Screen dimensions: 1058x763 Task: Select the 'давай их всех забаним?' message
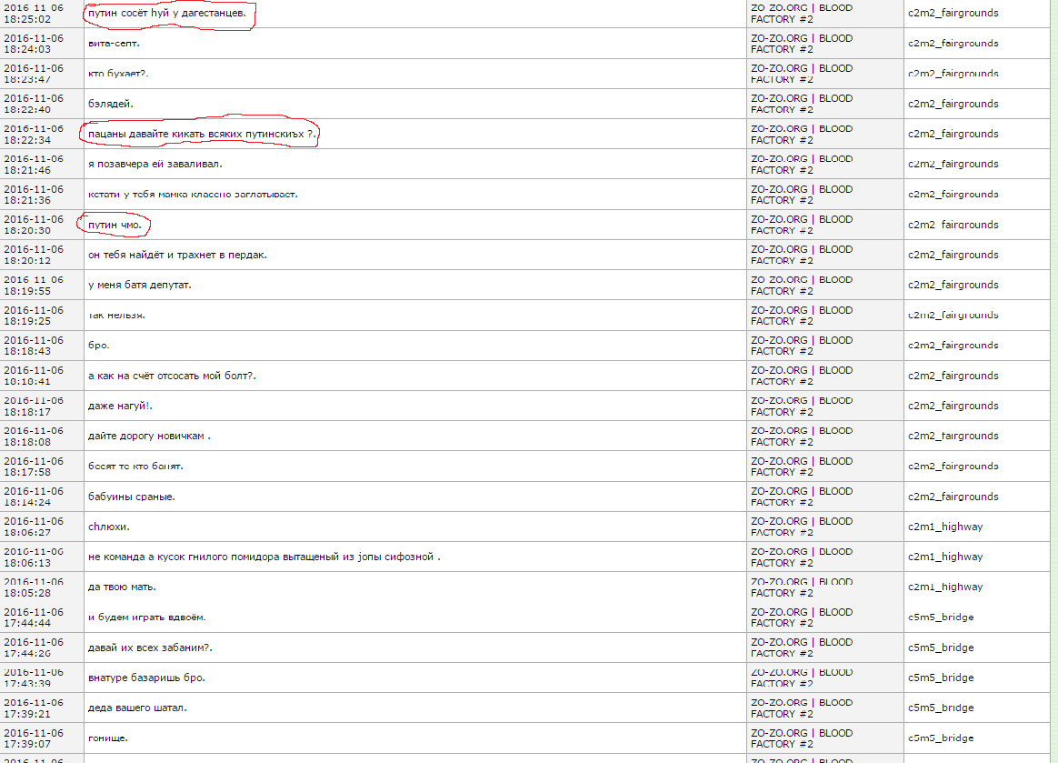(x=150, y=648)
